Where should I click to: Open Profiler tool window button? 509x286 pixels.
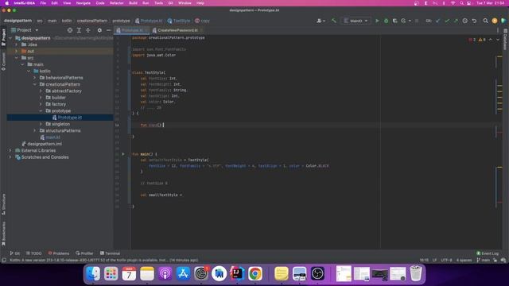coord(84,253)
